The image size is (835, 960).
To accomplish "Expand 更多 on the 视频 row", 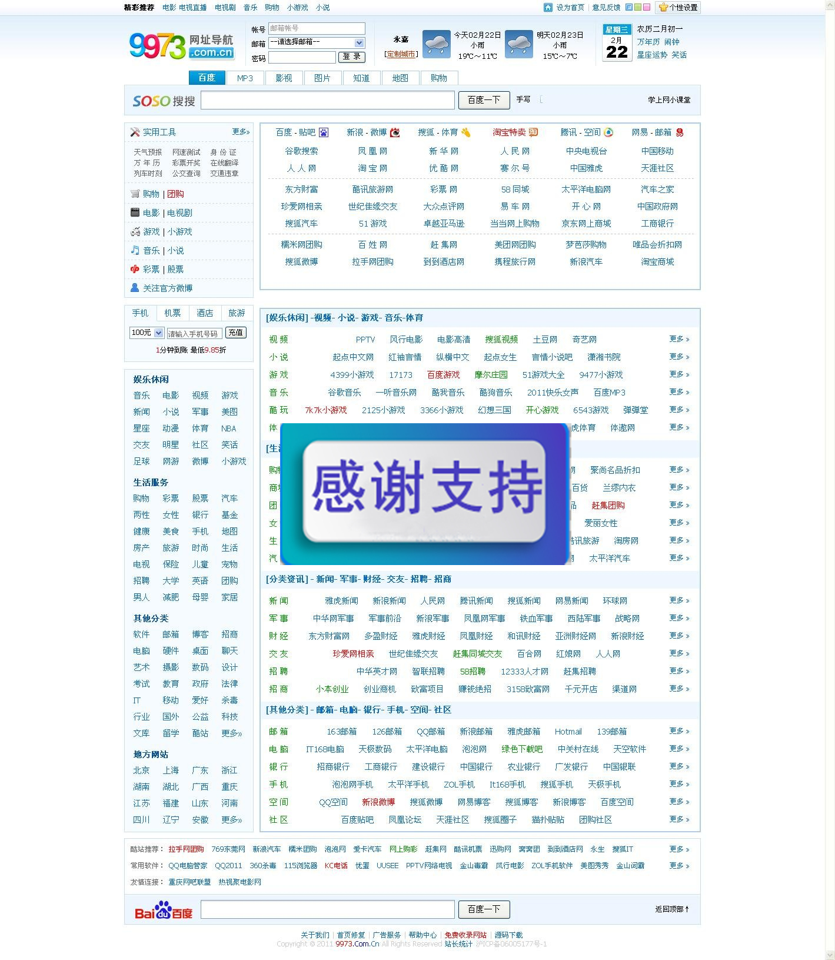I will (679, 339).
